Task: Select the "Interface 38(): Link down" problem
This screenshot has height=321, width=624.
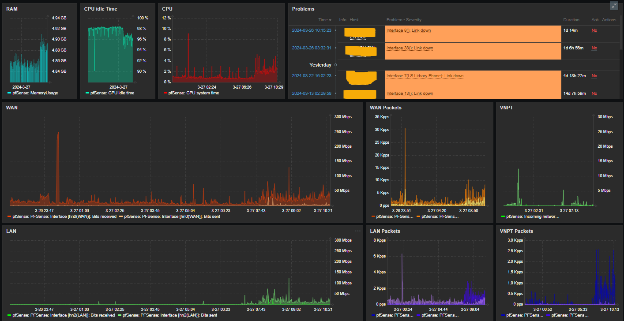Action: 410,48
